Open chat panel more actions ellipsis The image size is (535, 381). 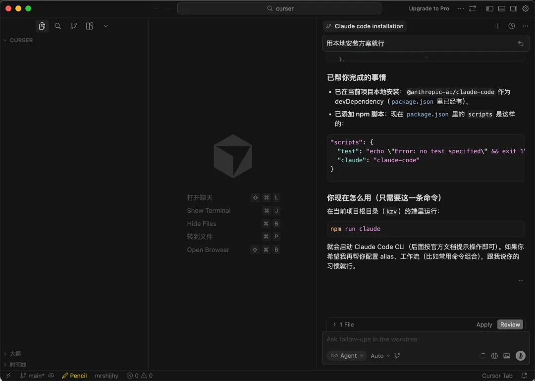526,26
